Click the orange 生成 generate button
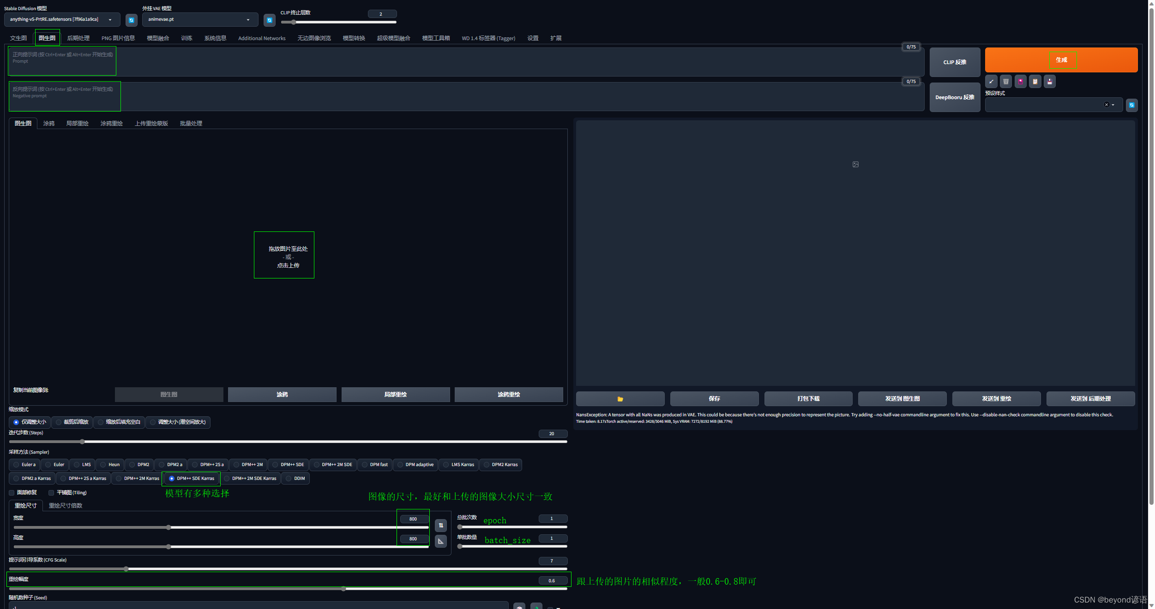 [x=1061, y=60]
